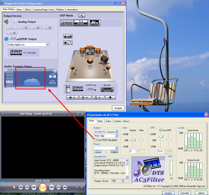This screenshot has width=209, height=195.
Task: Switch to AC3 Filter System tab
Action: [x=117, y=121]
